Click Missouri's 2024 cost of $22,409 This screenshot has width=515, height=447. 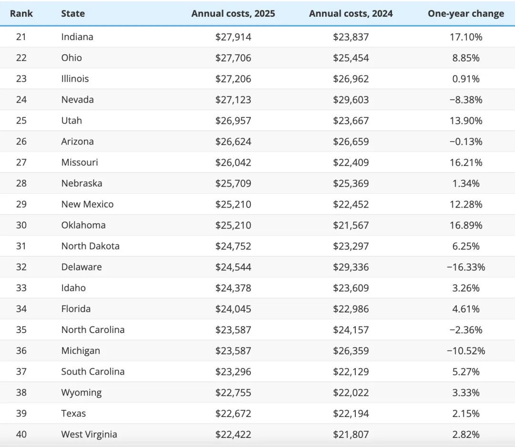click(x=351, y=163)
